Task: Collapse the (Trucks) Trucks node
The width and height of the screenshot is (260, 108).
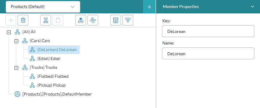Action: (x=16, y=68)
